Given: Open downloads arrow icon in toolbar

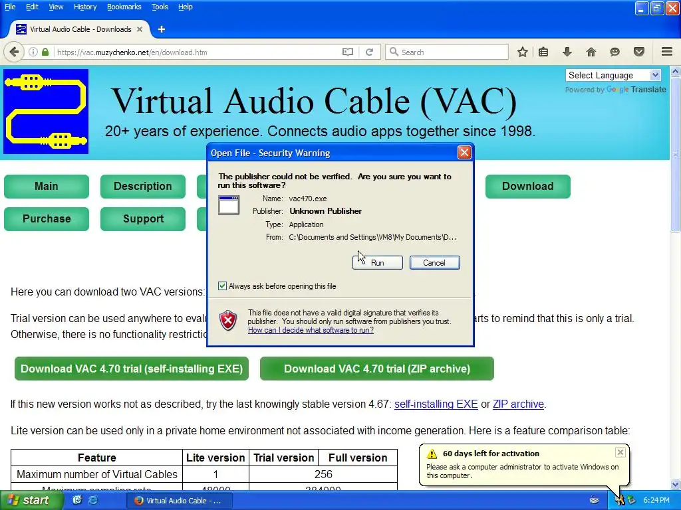Looking at the screenshot, I should (567, 52).
